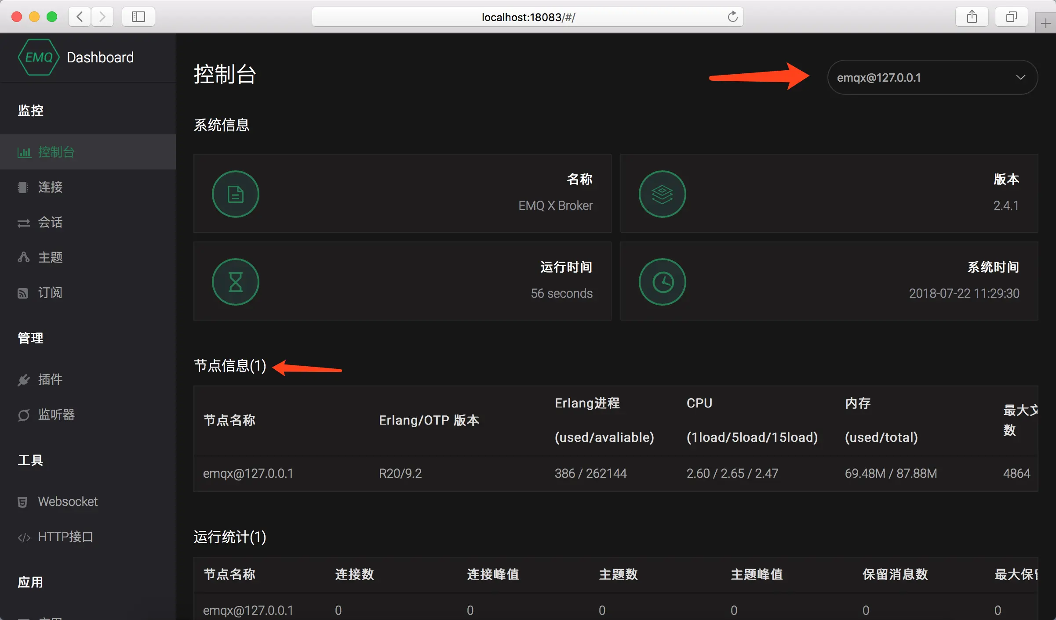Go to the 主题 page
Image resolution: width=1056 pixels, height=620 pixels.
pos(50,258)
